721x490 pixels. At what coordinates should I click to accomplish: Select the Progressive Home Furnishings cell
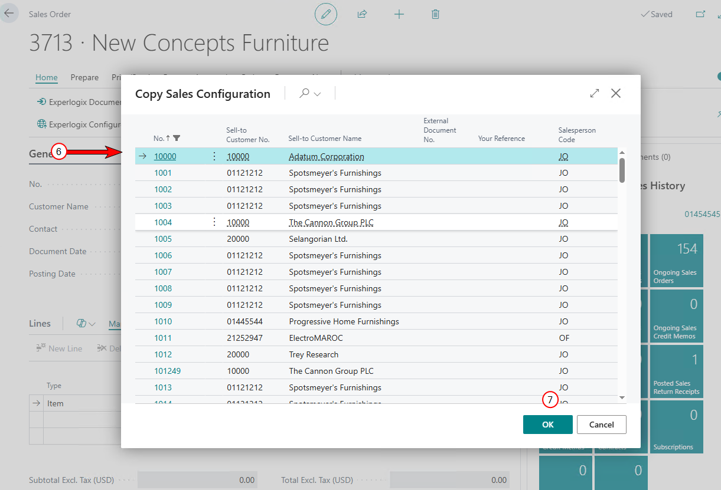coord(344,321)
